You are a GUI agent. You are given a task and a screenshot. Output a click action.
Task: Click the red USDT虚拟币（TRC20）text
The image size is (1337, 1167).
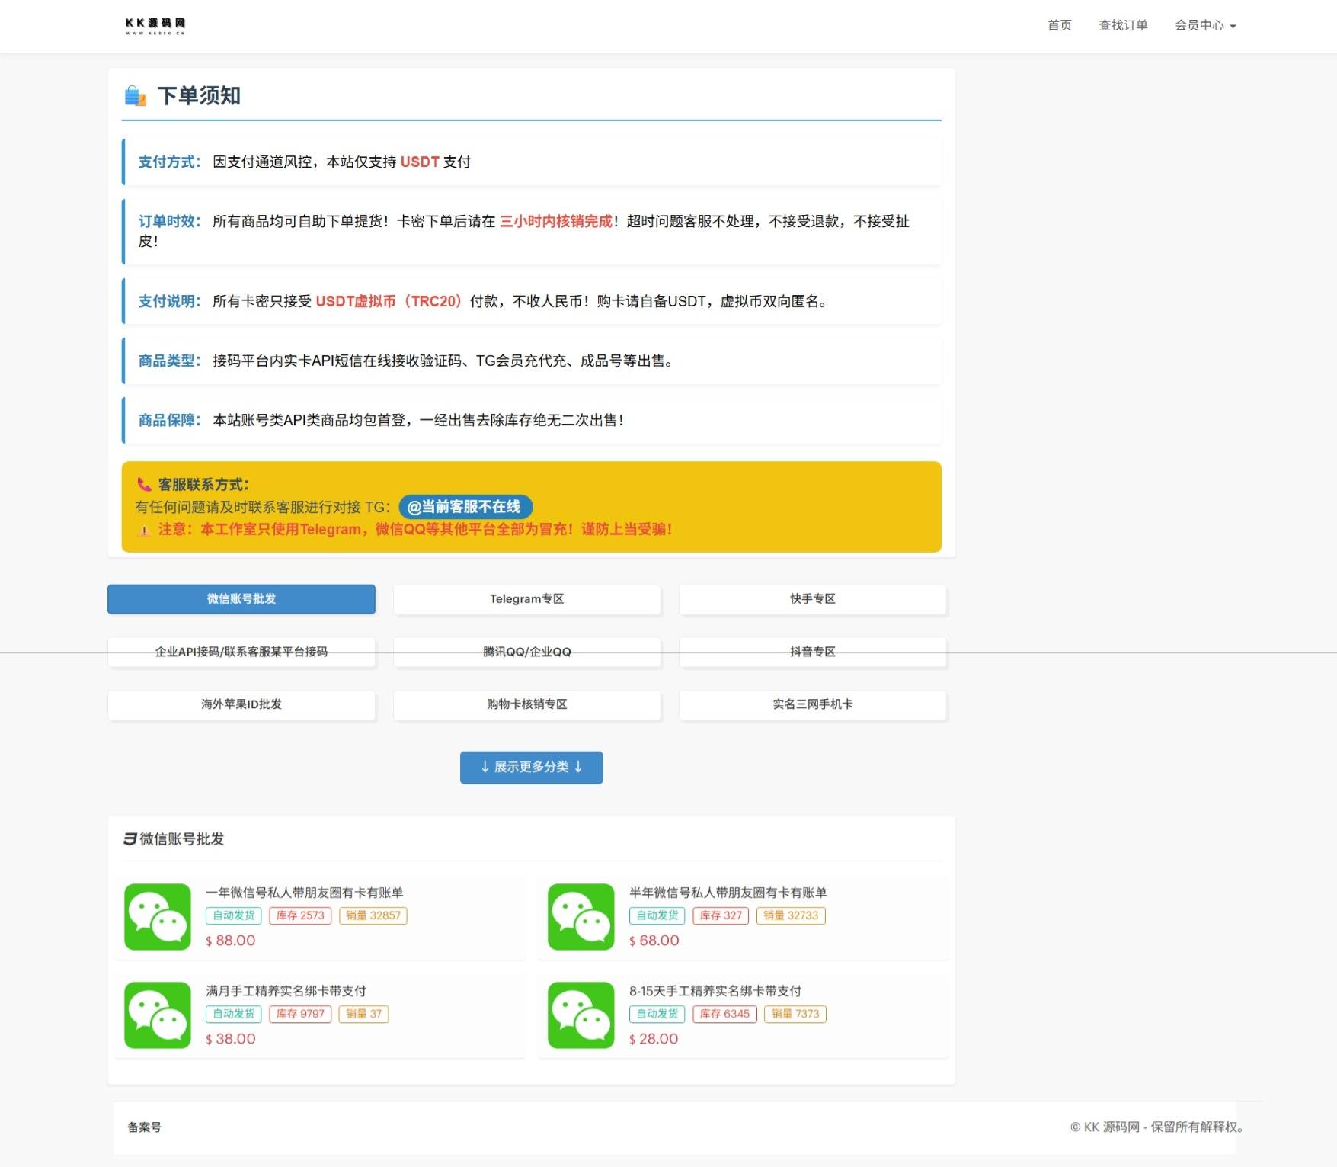click(389, 302)
